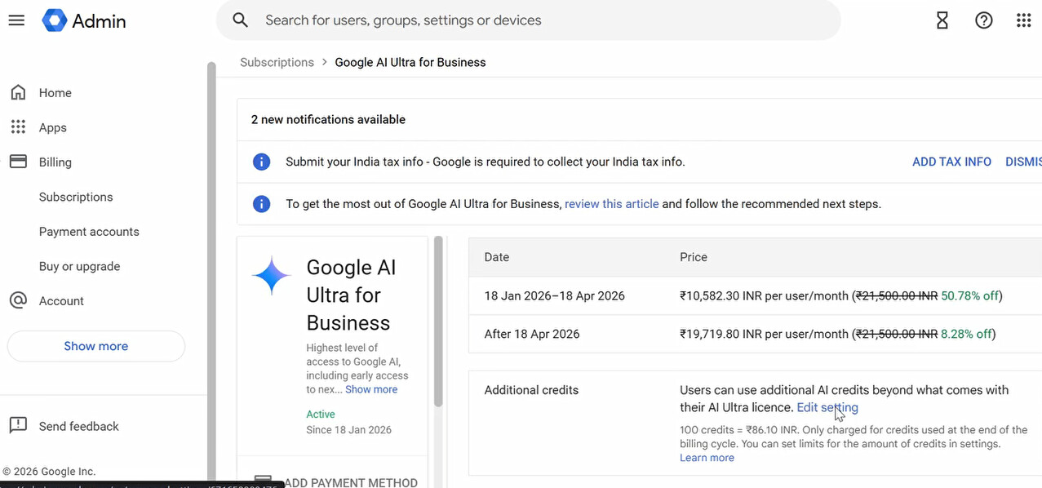This screenshot has width=1042, height=488.
Task: Click the Send feedback icon
Action: click(x=18, y=426)
